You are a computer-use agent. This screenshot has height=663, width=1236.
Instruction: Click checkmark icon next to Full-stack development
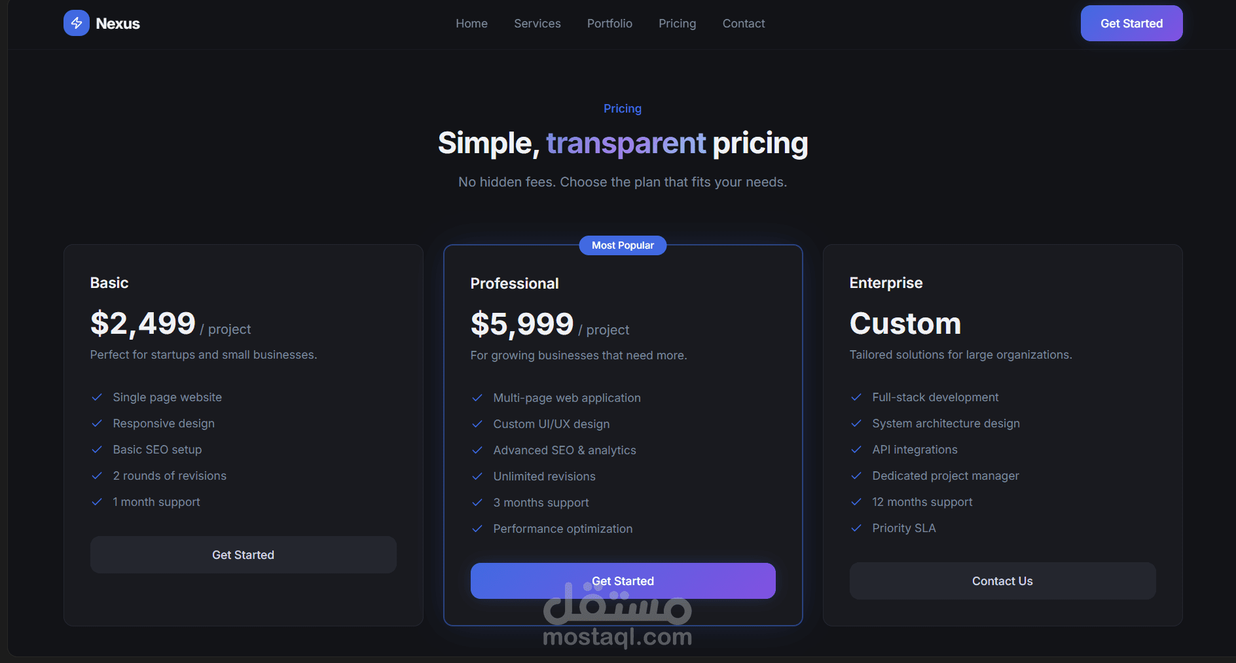coord(856,397)
